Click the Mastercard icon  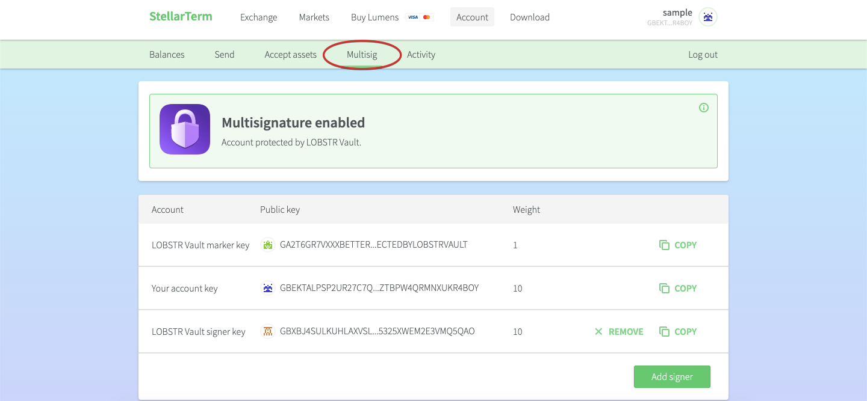click(x=427, y=17)
